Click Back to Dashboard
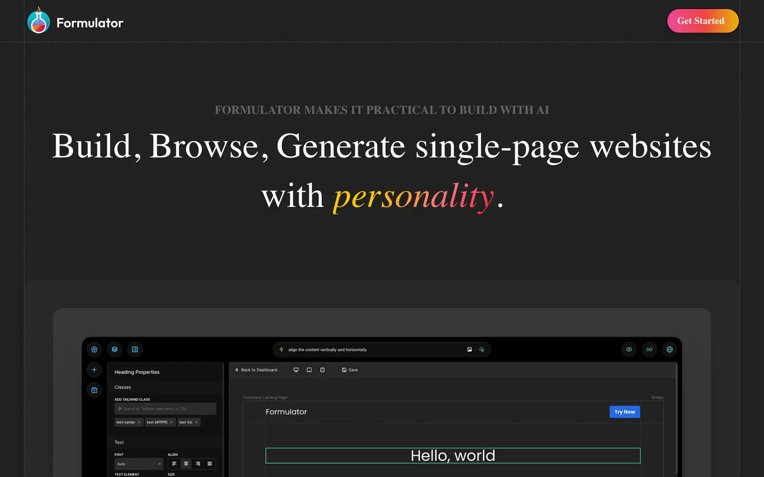Image resolution: width=764 pixels, height=477 pixels. (256, 370)
